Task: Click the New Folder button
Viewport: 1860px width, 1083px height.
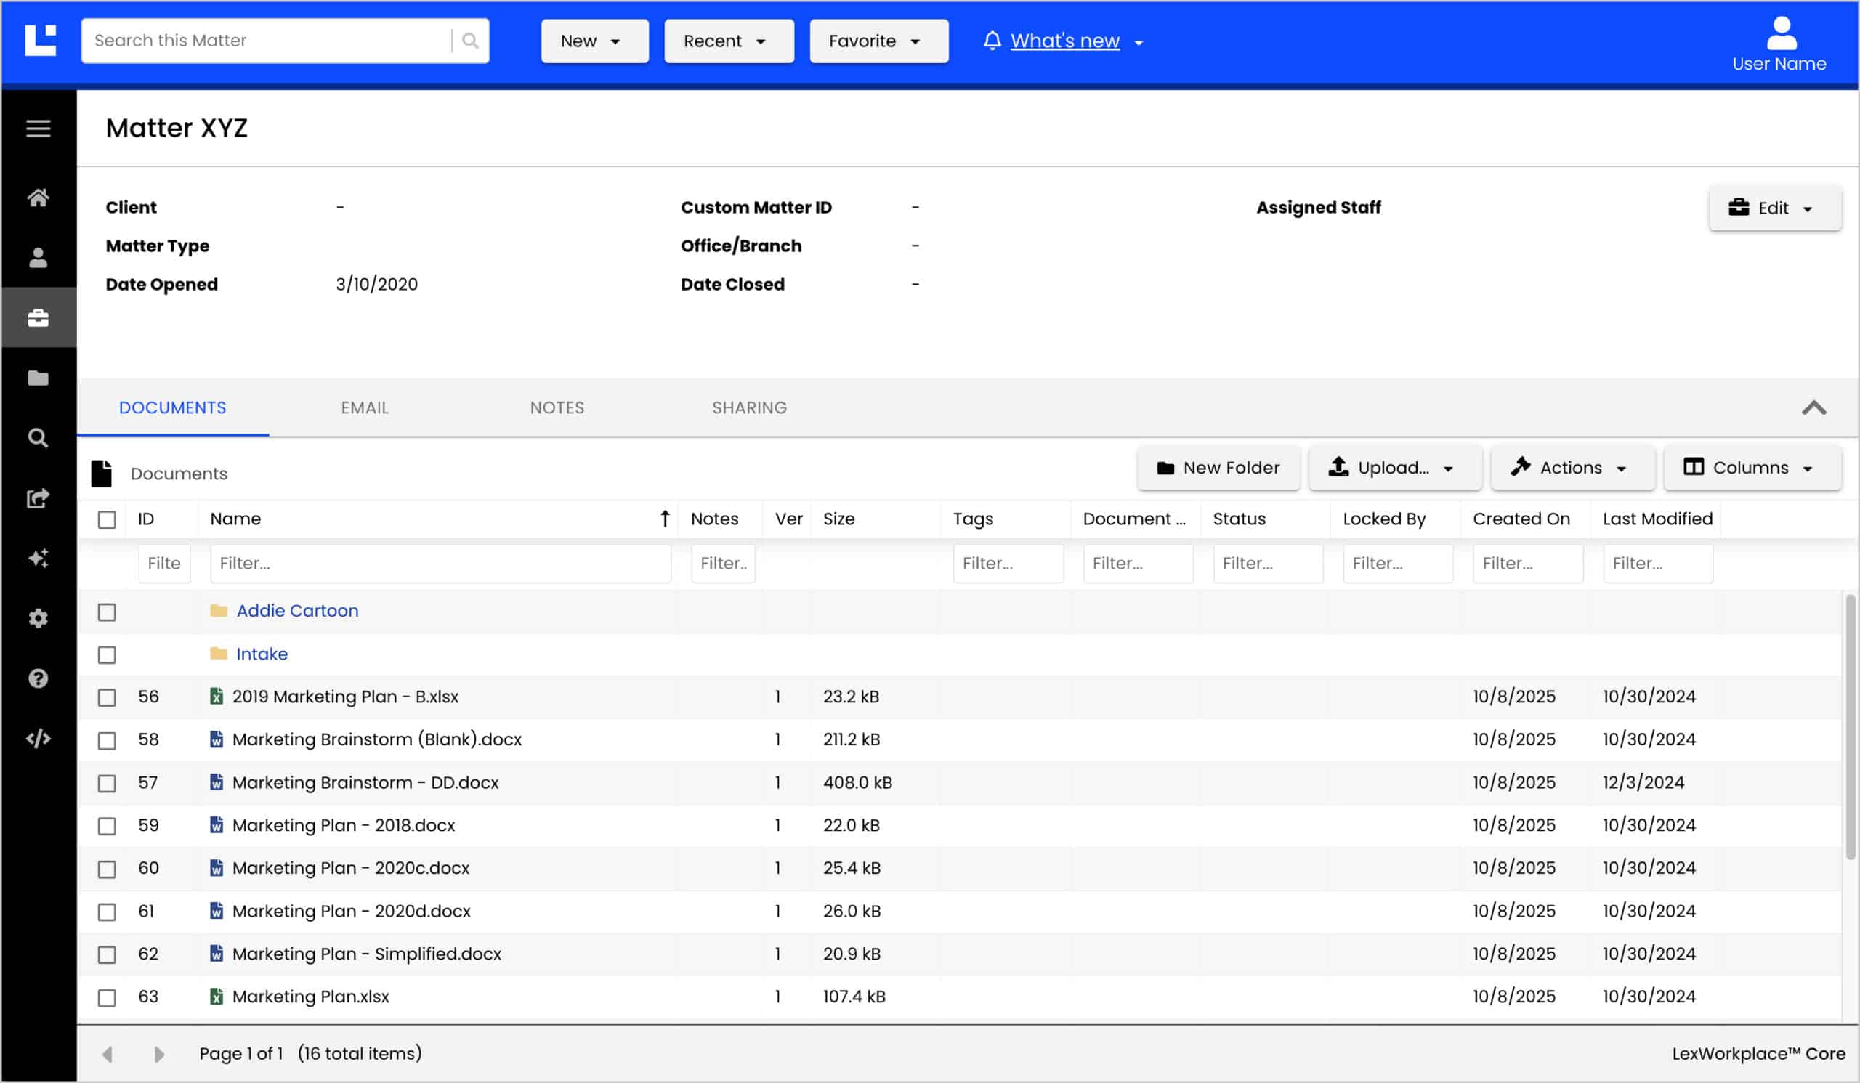Action: click(x=1218, y=468)
